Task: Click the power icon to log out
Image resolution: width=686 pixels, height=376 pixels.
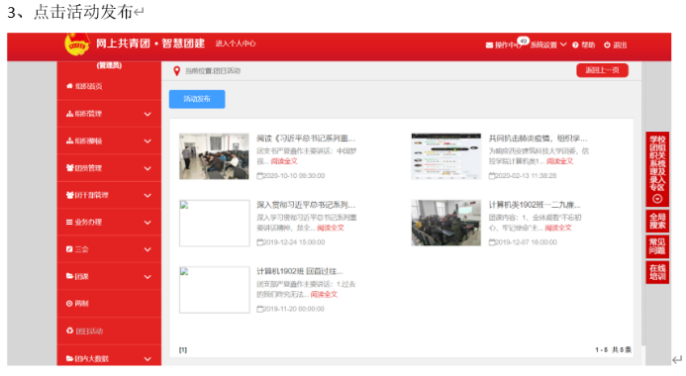Action: click(607, 45)
